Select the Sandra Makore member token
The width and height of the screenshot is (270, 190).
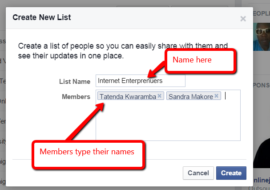191,96
